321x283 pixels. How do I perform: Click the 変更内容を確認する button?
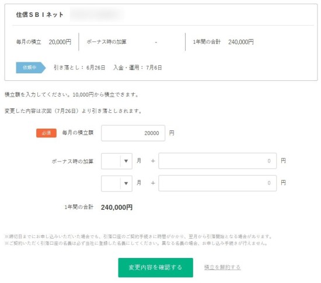pyautogui.click(x=155, y=267)
